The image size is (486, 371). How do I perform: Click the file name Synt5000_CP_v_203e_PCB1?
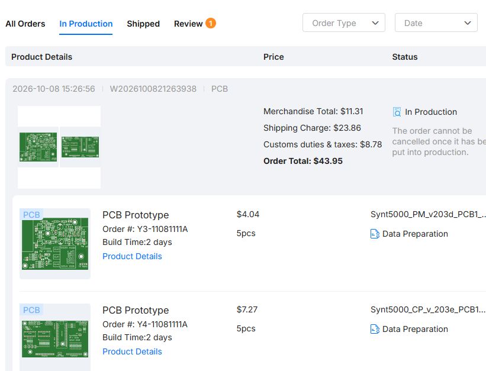coord(428,309)
